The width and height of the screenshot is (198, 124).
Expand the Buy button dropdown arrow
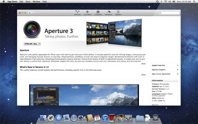tap(40, 44)
